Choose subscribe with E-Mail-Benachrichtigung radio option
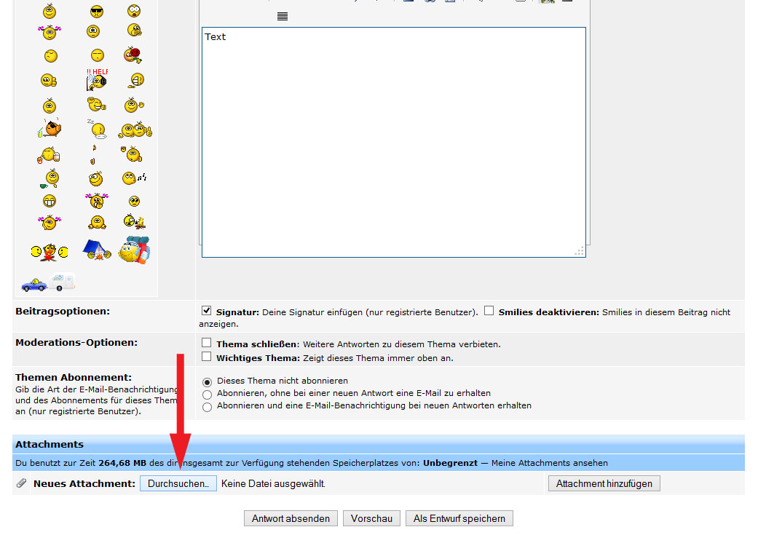The width and height of the screenshot is (758, 535). (x=208, y=407)
